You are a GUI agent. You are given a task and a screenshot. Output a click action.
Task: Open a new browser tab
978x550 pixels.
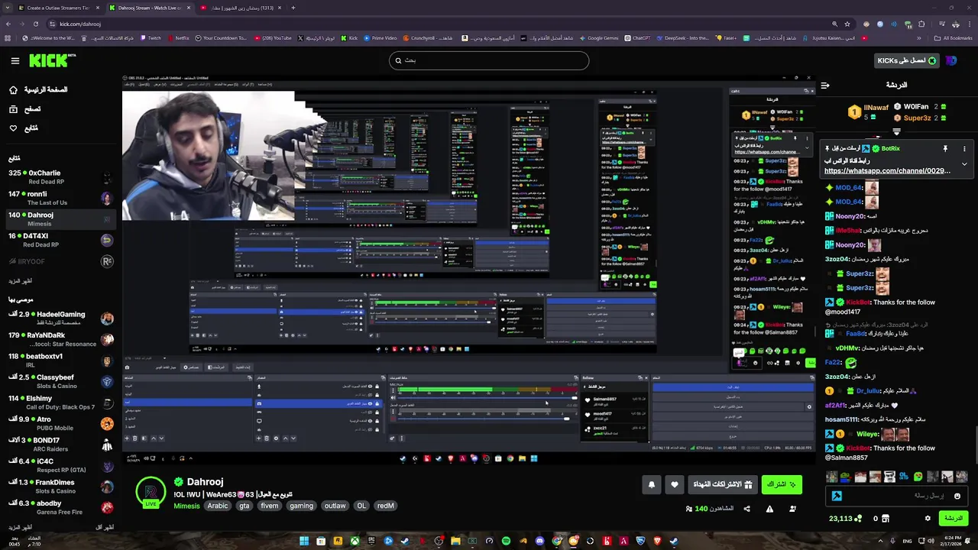[x=293, y=8]
